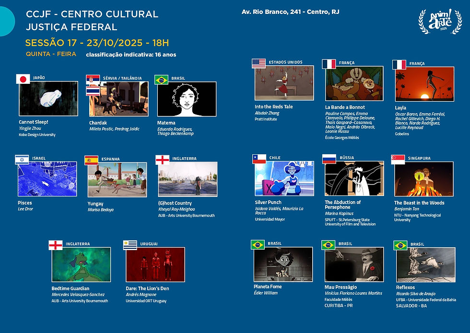Click the "Dare: The Lion's Den" title
470x333 pixels.
tap(148, 288)
